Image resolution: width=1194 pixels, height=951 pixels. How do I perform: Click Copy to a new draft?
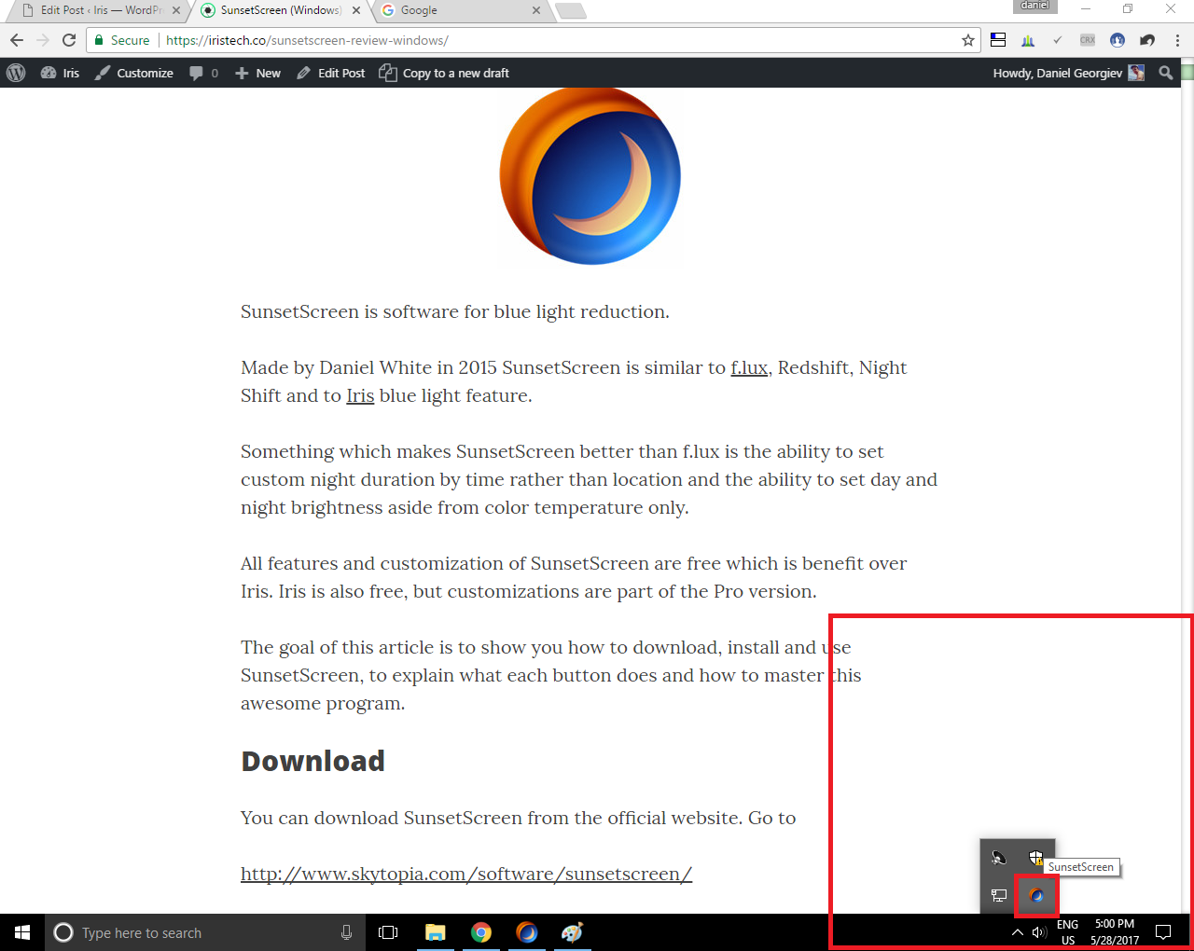[444, 73]
